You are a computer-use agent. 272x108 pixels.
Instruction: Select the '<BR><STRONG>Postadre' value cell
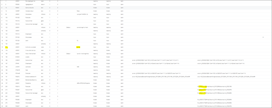pos(83,83)
